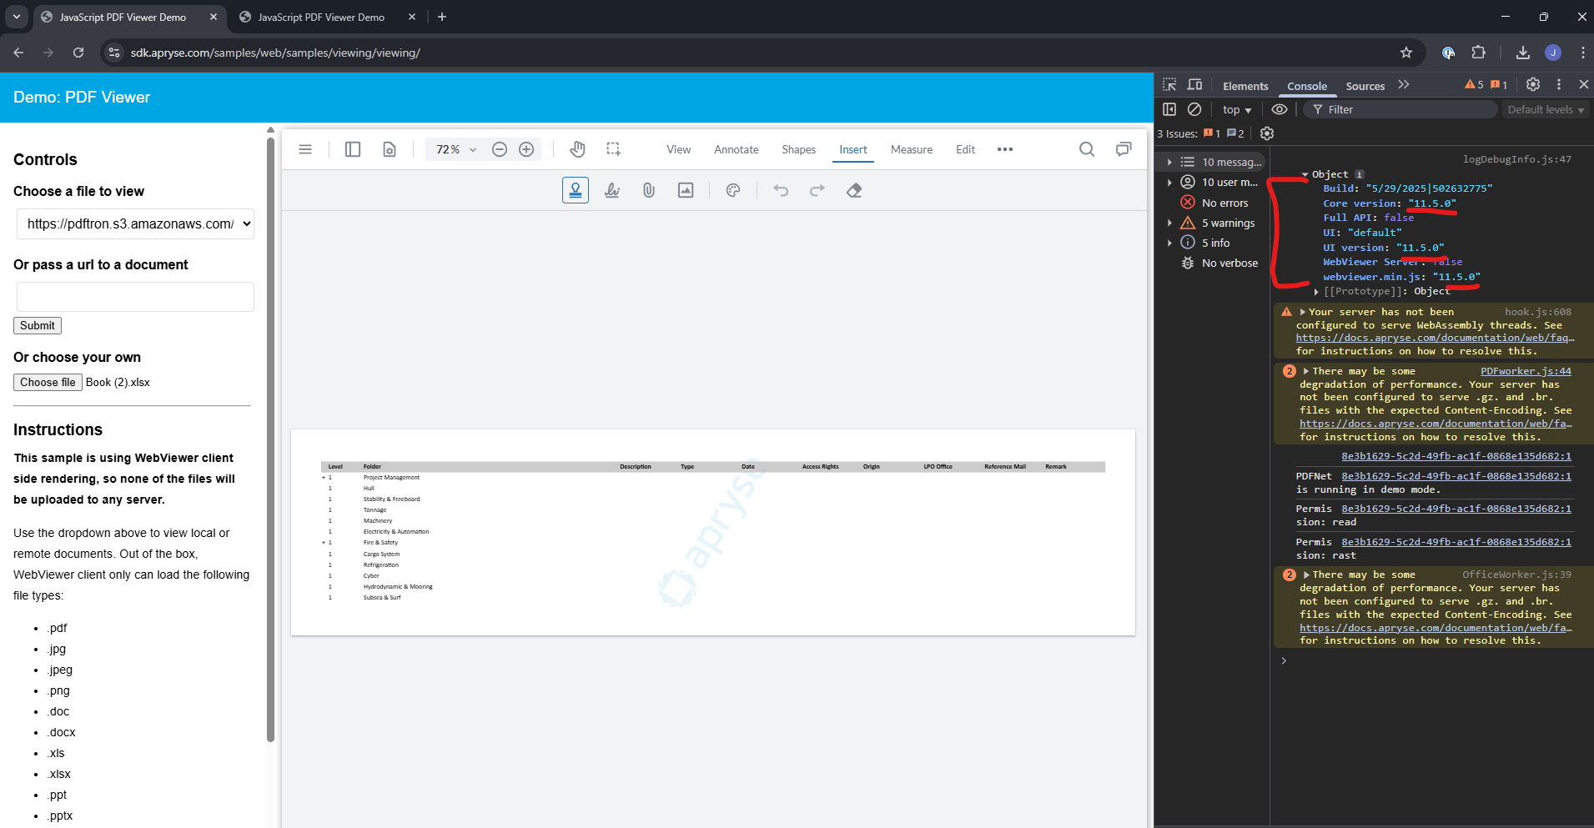Image resolution: width=1594 pixels, height=828 pixels.
Task: Open Chrome's downloads icon
Action: click(x=1523, y=53)
